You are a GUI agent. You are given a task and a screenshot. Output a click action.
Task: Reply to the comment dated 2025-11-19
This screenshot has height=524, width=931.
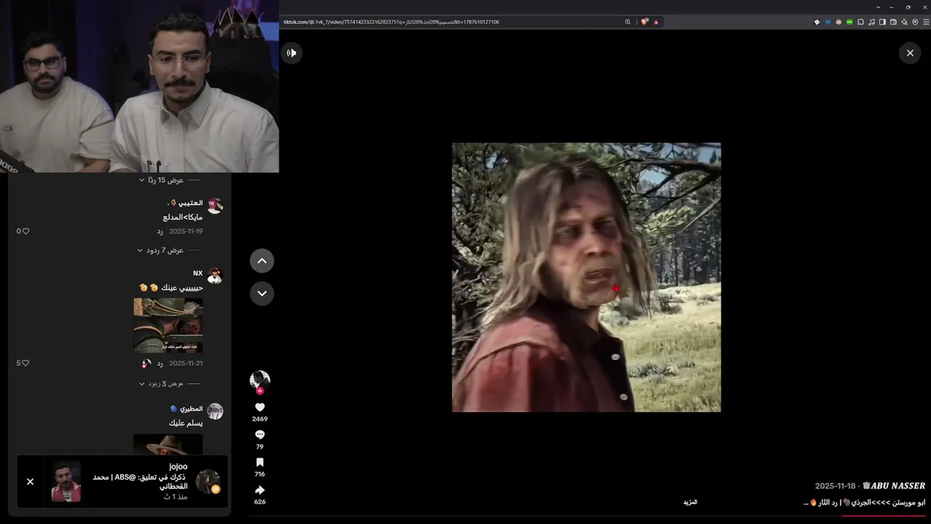click(159, 231)
